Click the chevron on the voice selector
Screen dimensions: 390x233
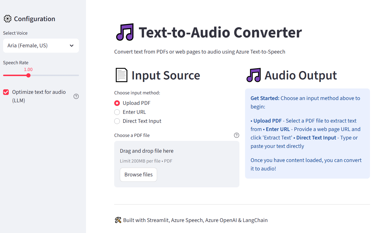71,46
